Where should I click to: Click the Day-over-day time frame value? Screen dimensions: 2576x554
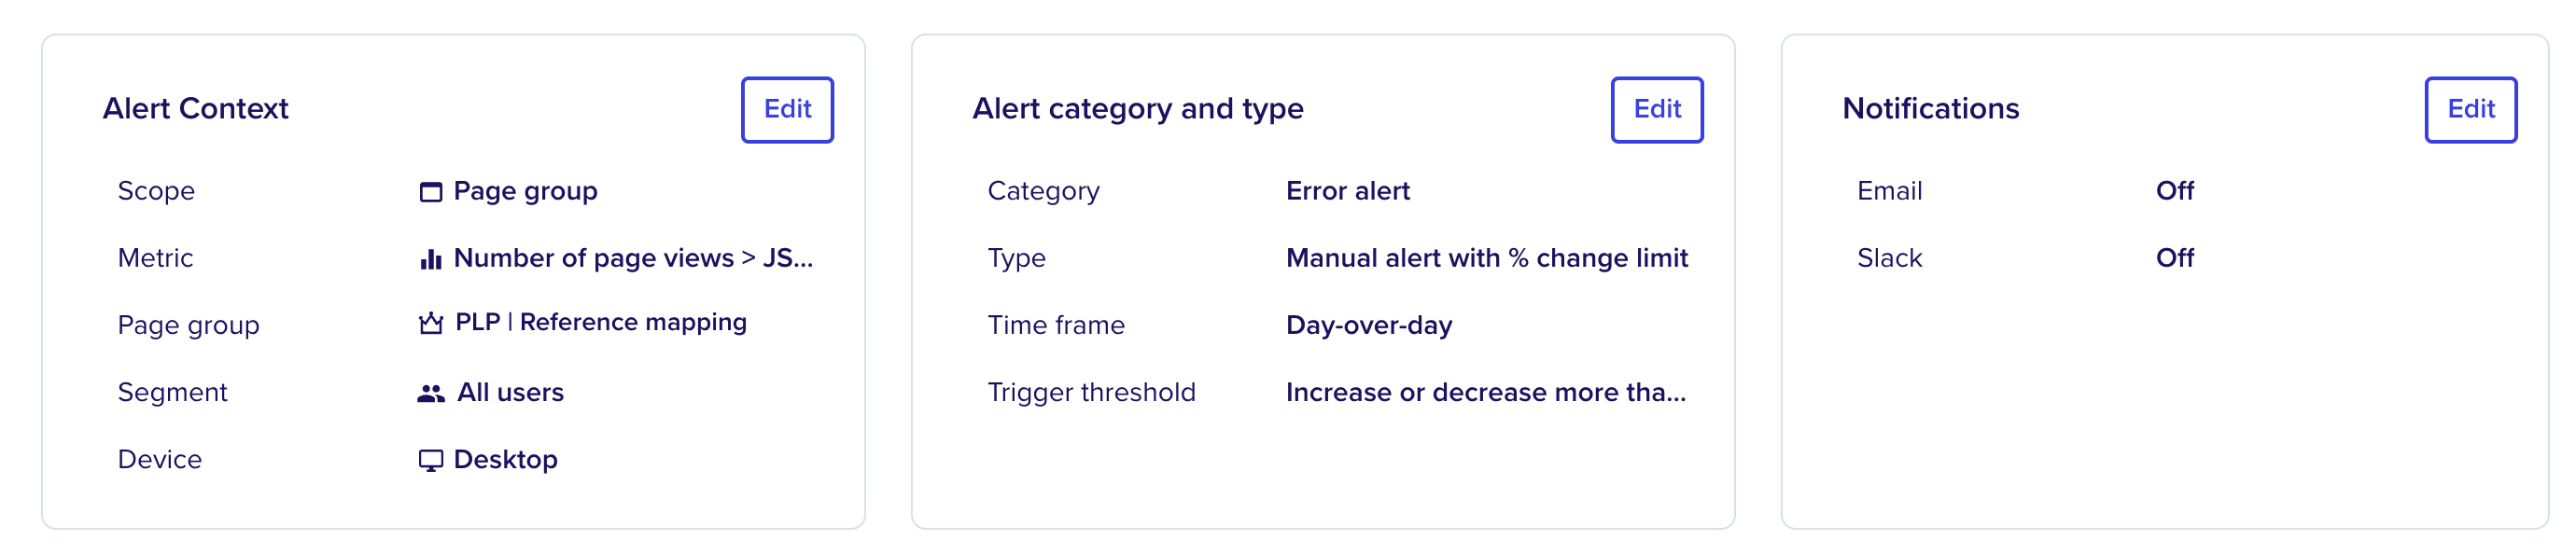[1369, 325]
